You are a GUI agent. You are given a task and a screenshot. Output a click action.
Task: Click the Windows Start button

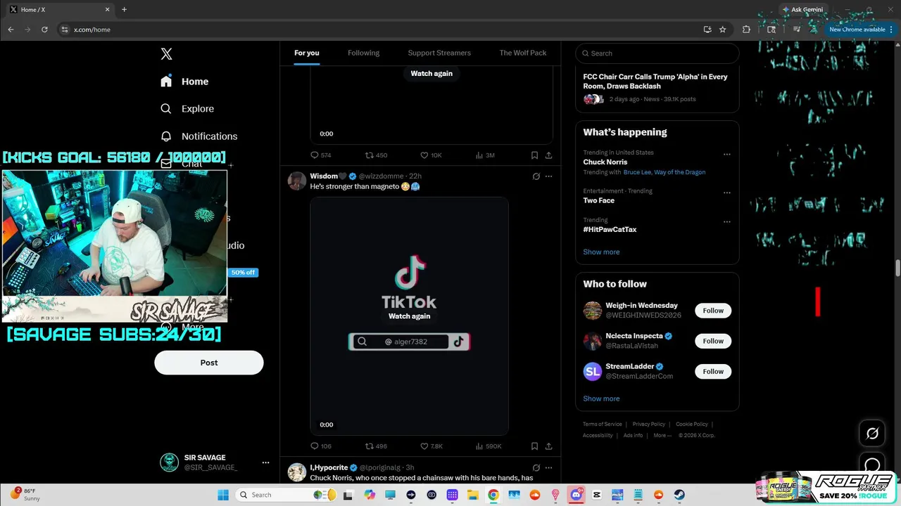pos(223,495)
